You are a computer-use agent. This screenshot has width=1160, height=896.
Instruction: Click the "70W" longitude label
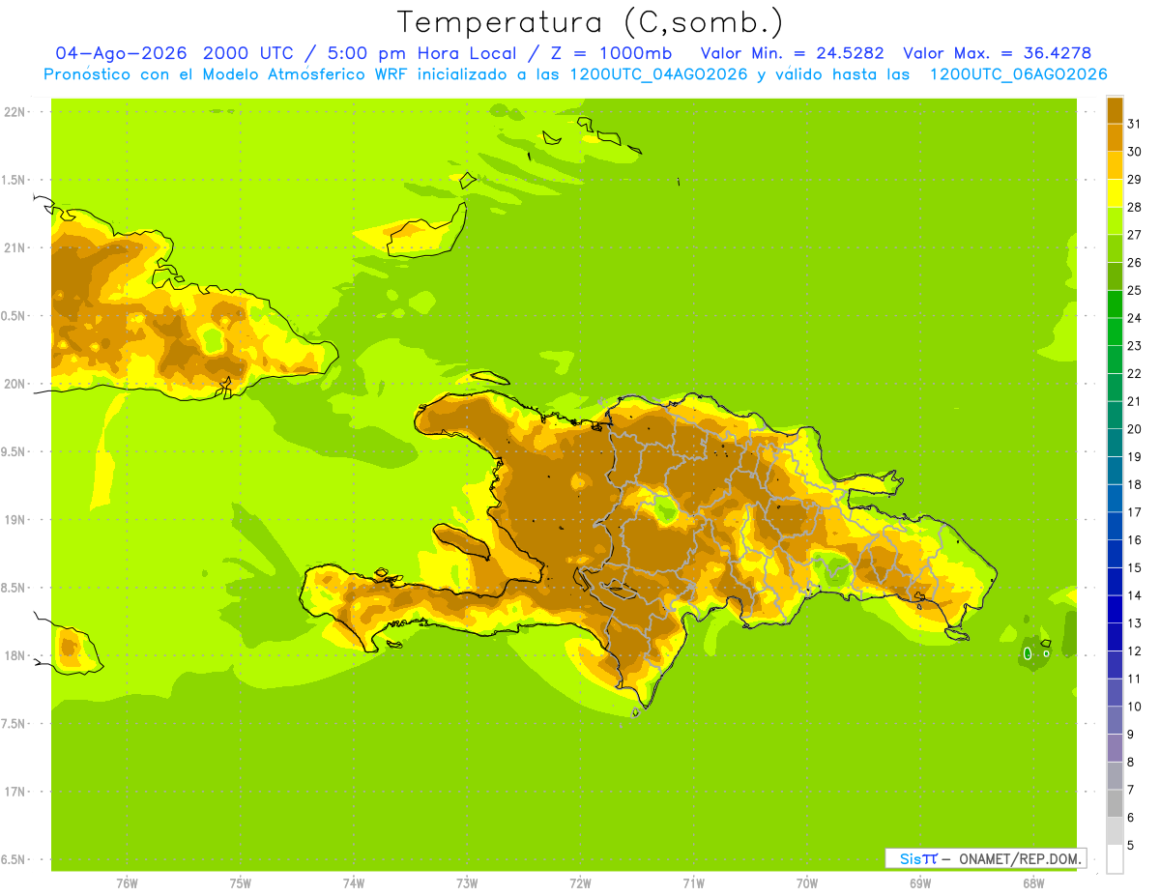807,883
